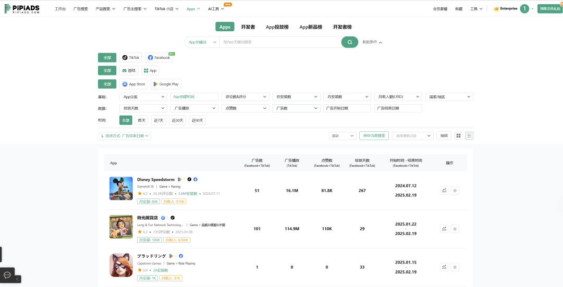Select 近30天 time filter

177,120
